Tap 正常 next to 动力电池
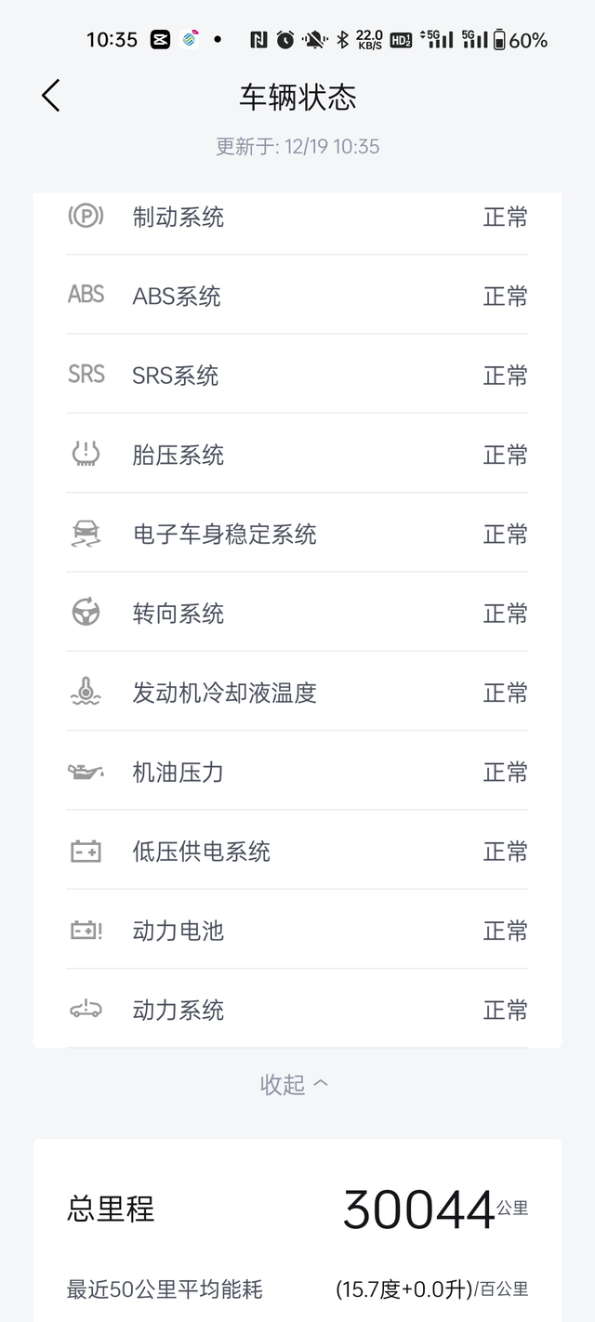This screenshot has height=1322, width=595. coord(505,930)
